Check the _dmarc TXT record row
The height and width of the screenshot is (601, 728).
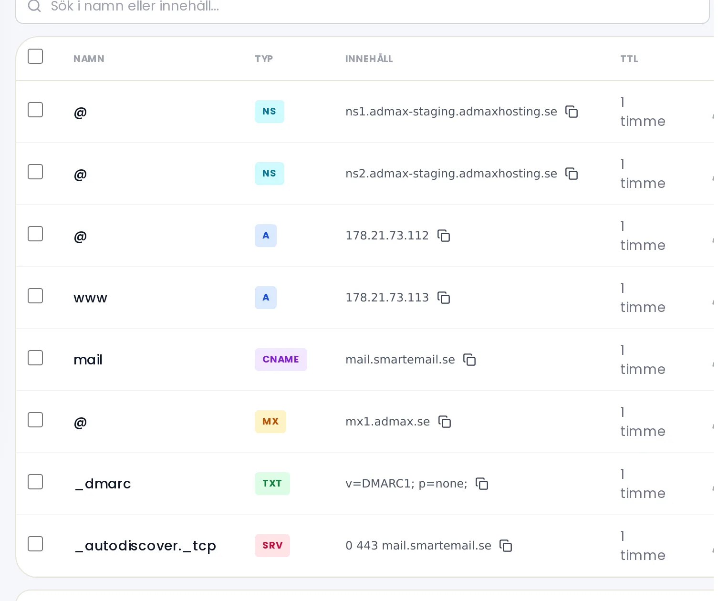tap(35, 482)
